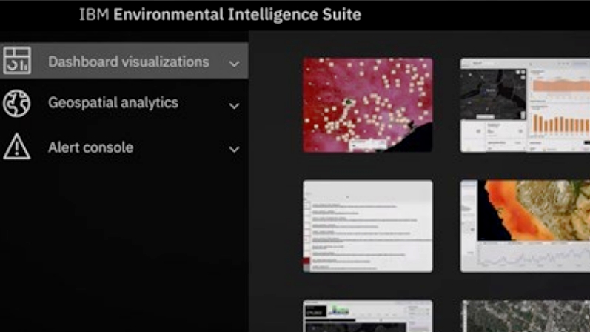Click IBM Environmental Intelligence Suite title
This screenshot has height=332, width=590.
[220, 15]
